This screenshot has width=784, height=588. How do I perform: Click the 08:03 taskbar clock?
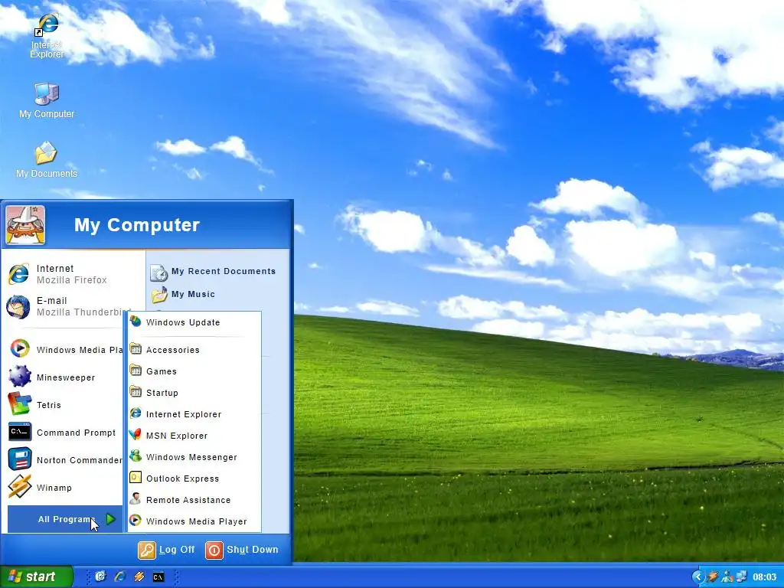tap(765, 577)
